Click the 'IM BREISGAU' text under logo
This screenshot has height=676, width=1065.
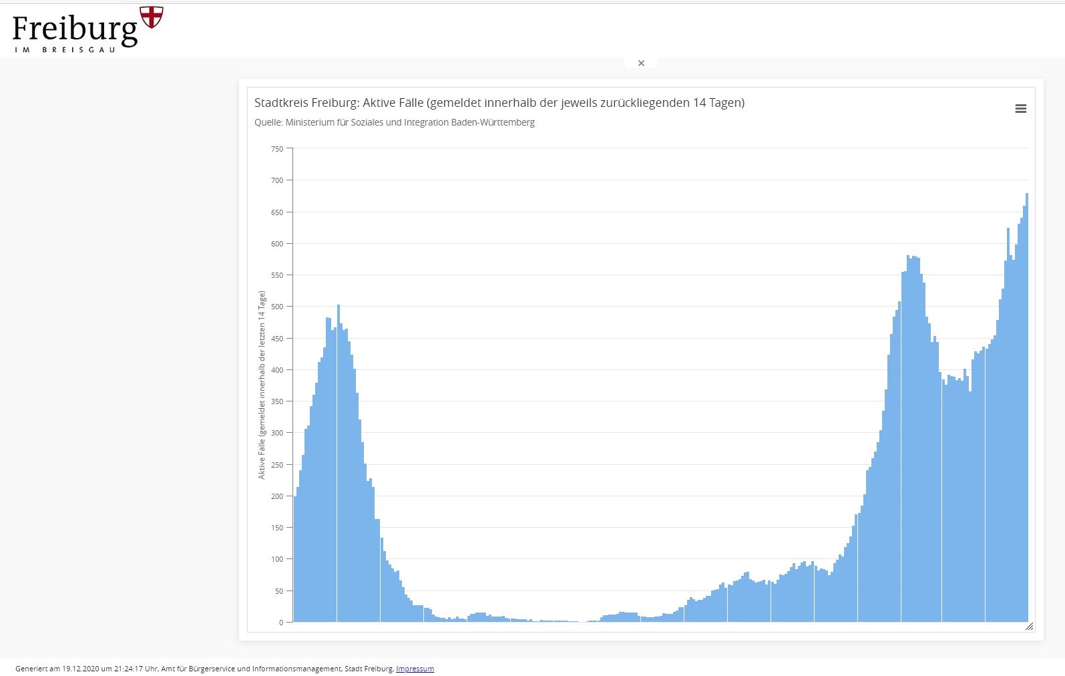(65, 49)
